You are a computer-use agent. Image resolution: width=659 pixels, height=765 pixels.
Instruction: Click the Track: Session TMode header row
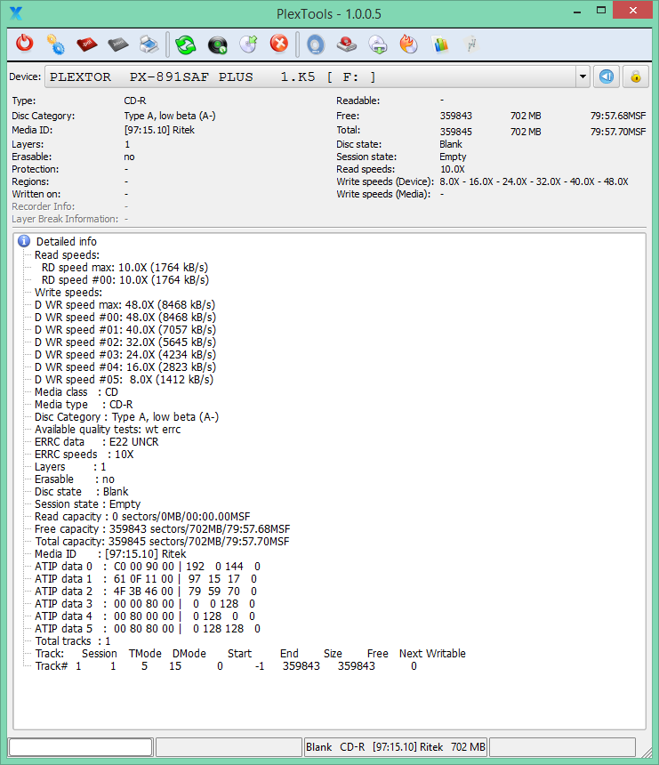click(x=250, y=654)
